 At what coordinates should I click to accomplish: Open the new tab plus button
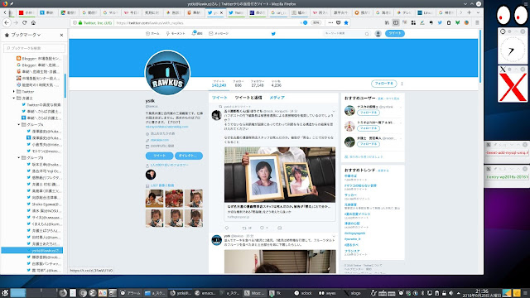pos(470,12)
